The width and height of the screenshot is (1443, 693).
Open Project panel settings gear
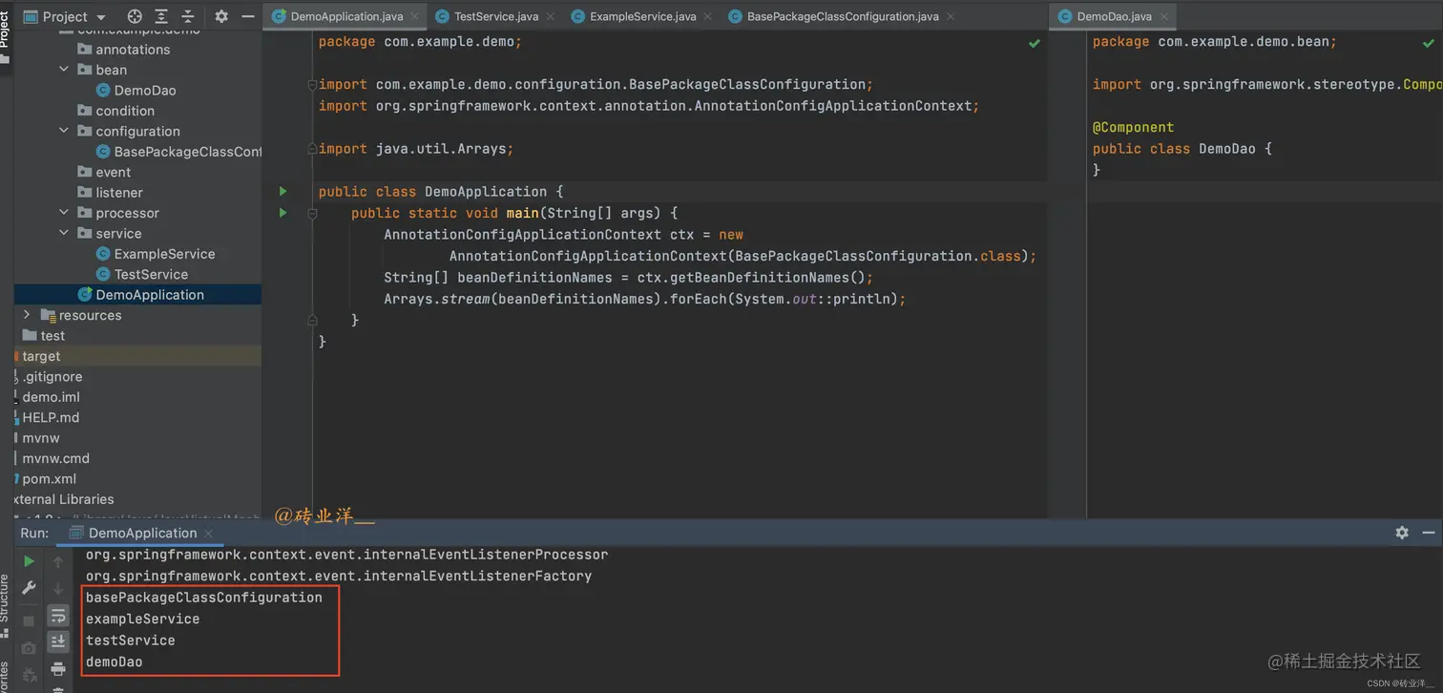(221, 16)
